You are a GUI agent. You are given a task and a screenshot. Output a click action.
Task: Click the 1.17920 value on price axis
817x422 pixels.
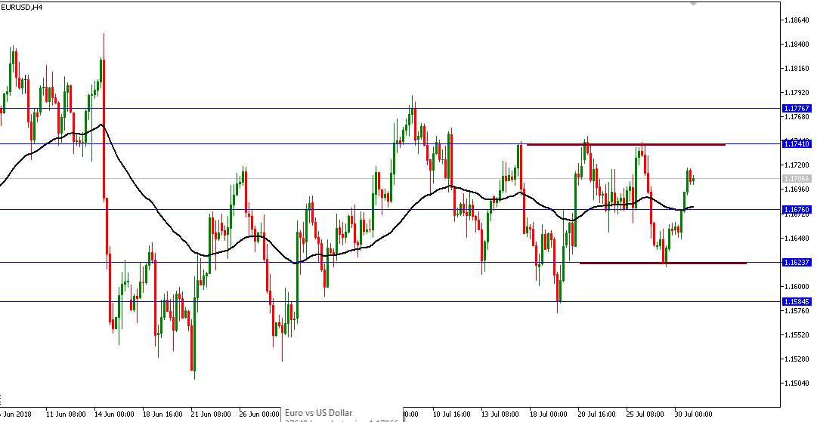(x=797, y=93)
